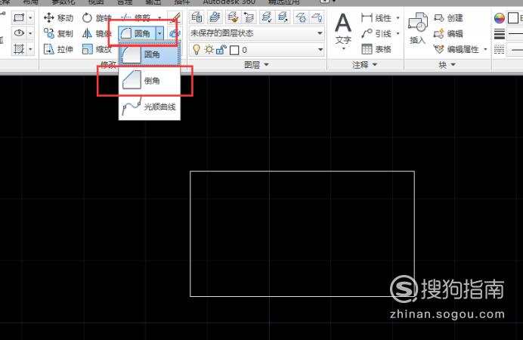Select the Linear dimension (线性) tool
This screenshot has width=523, height=340.
click(376, 17)
